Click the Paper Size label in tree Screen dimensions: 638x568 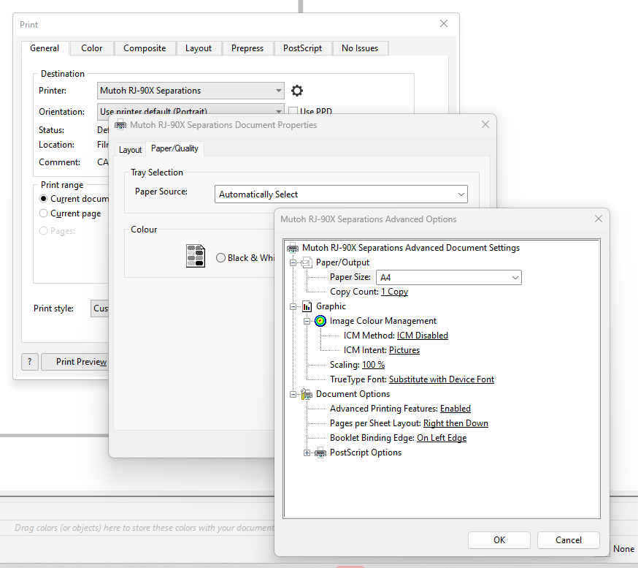tap(350, 277)
